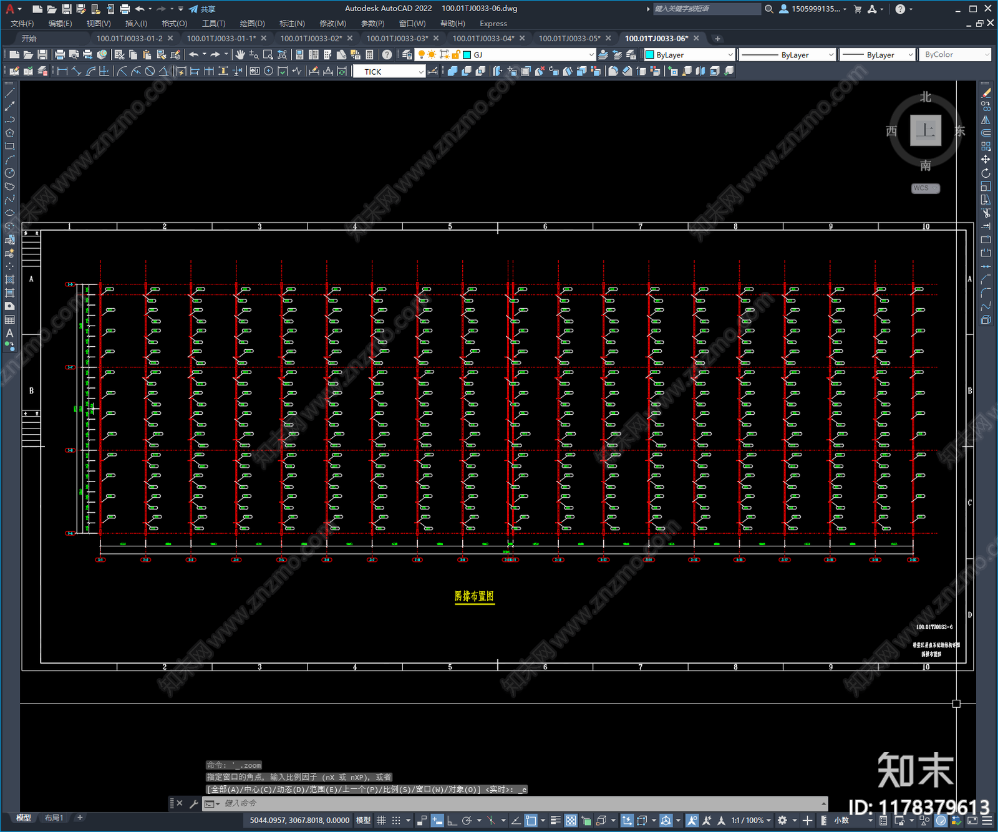Image resolution: width=998 pixels, height=832 pixels.
Task: Open the Help question mark icon
Action: [x=900, y=9]
